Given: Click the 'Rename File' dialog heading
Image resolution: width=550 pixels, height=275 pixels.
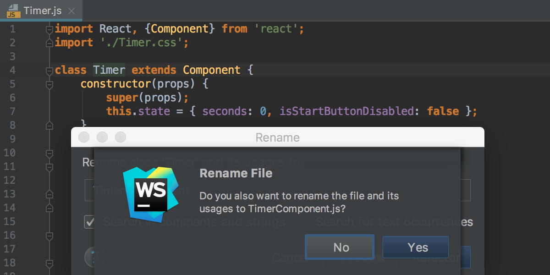Looking at the screenshot, I should pos(236,173).
